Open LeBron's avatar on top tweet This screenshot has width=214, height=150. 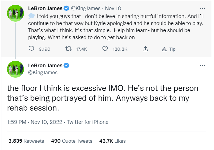tap(15, 14)
